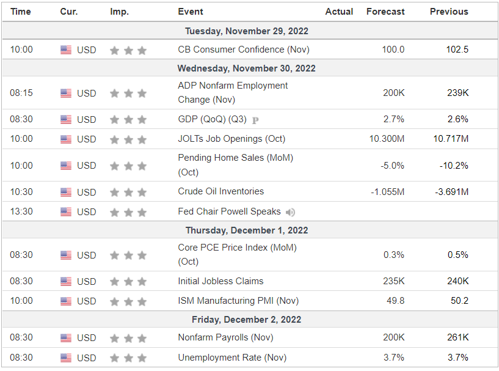Select the Core PCE Price Index event
This screenshot has height=371, width=499.
tap(237, 254)
